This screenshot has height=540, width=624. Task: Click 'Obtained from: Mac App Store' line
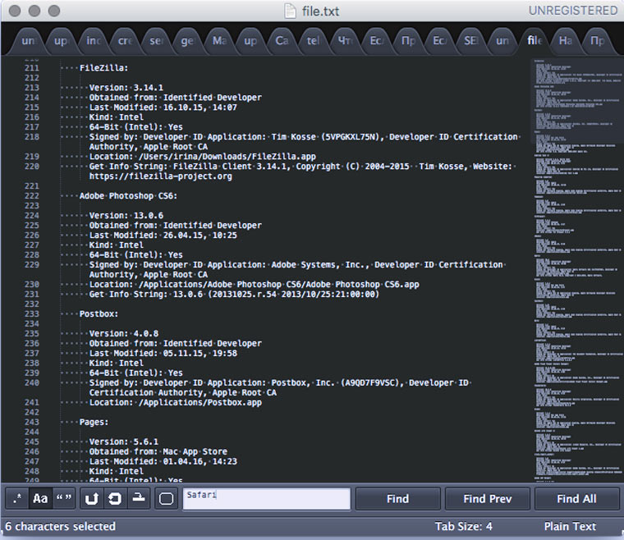click(158, 451)
